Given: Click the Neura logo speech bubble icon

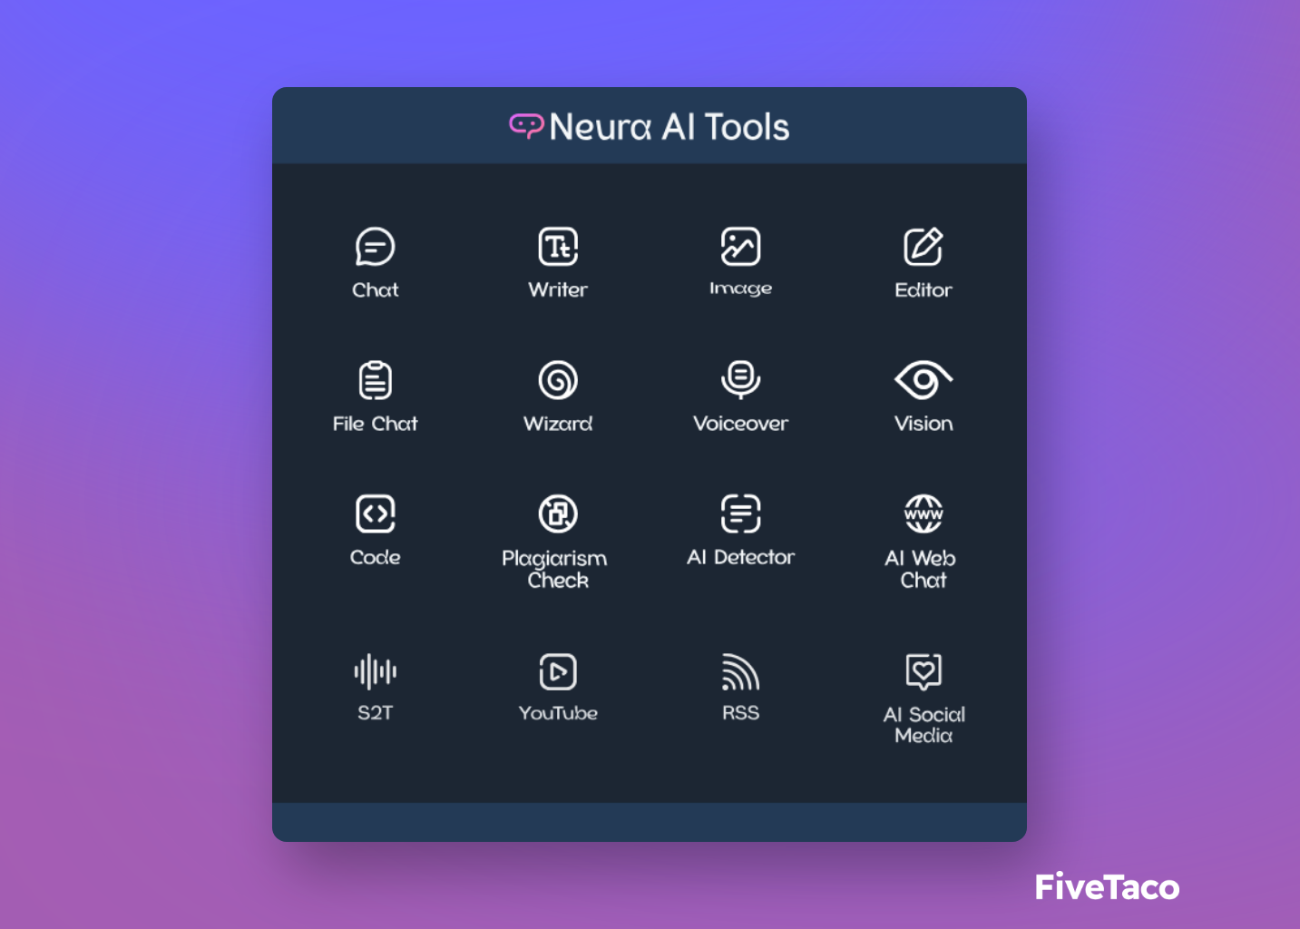Looking at the screenshot, I should (x=526, y=125).
